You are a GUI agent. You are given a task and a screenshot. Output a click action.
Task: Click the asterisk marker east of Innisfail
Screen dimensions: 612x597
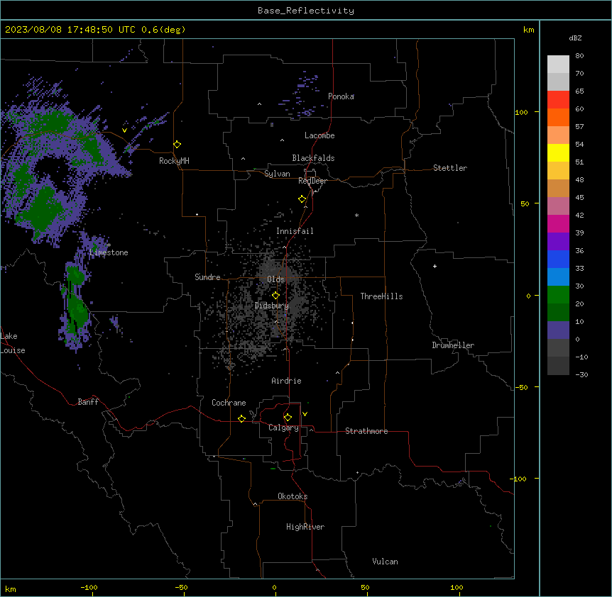point(356,215)
